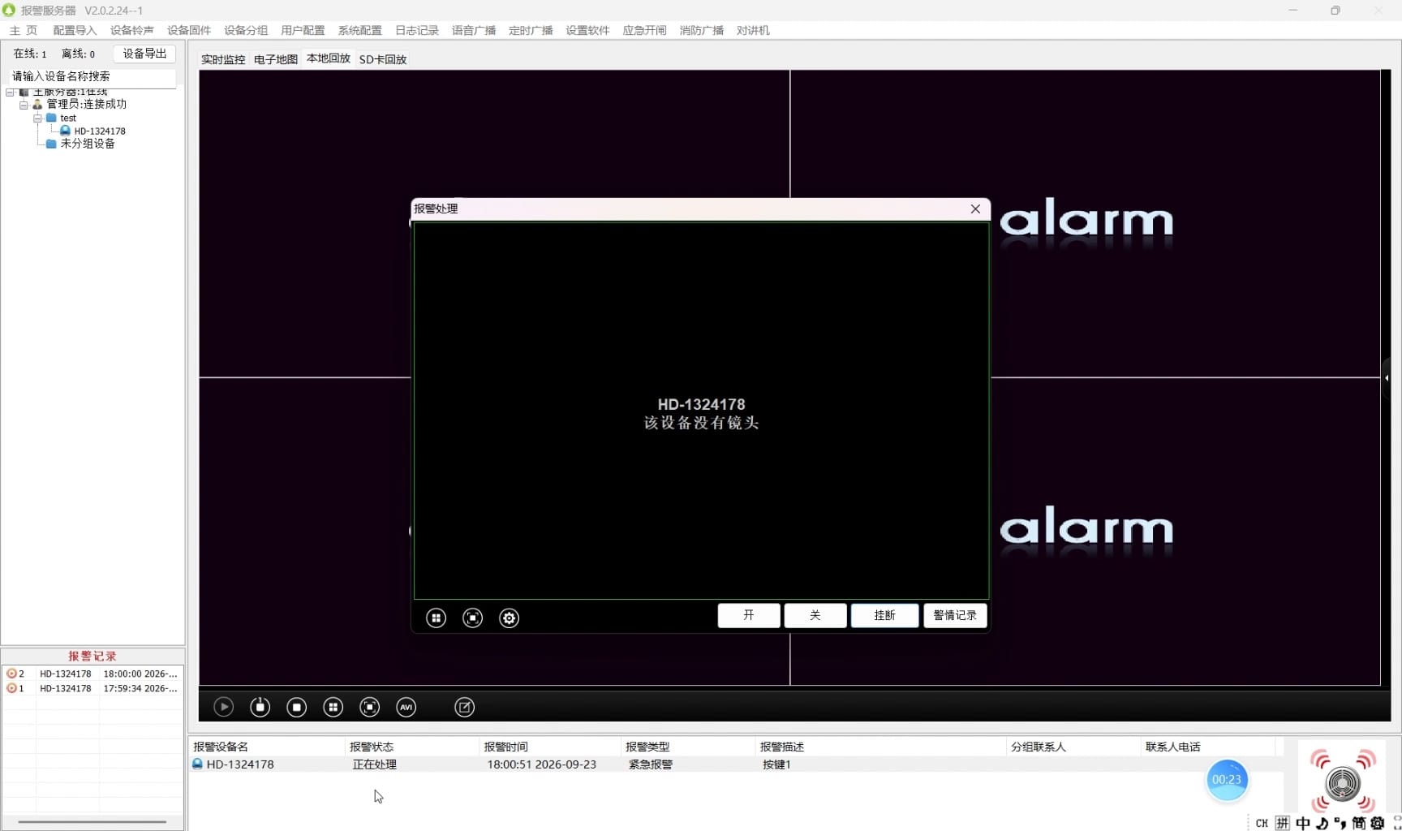The height and width of the screenshot is (831, 1402).
Task: Click the grid layout icon in alarm dialog
Action: point(437,618)
